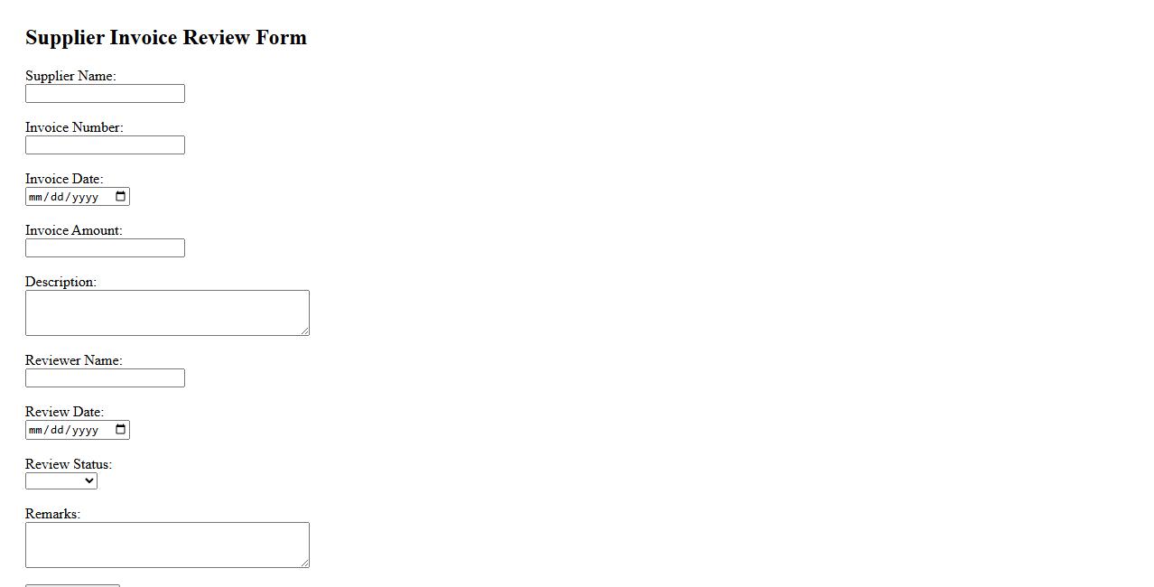Open the Review Date calendar picker
The height and width of the screenshot is (587, 1154).
coord(121,430)
